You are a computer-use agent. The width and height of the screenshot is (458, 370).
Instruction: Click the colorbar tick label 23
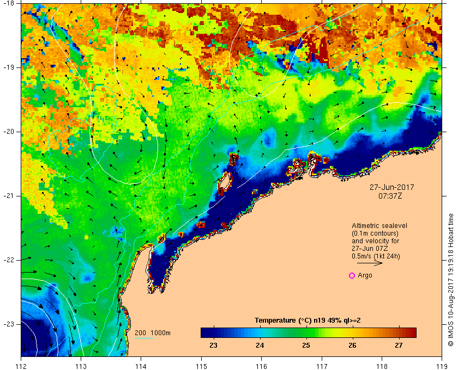click(214, 345)
